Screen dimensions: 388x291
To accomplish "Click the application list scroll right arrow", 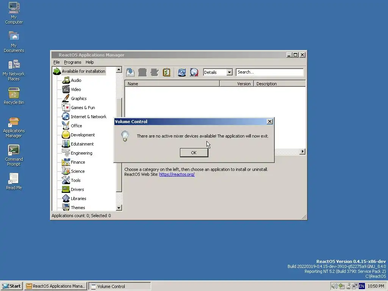I will tap(302, 152).
